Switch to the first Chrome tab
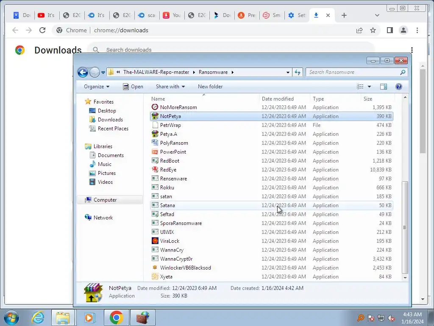434x326 pixels. [22, 15]
